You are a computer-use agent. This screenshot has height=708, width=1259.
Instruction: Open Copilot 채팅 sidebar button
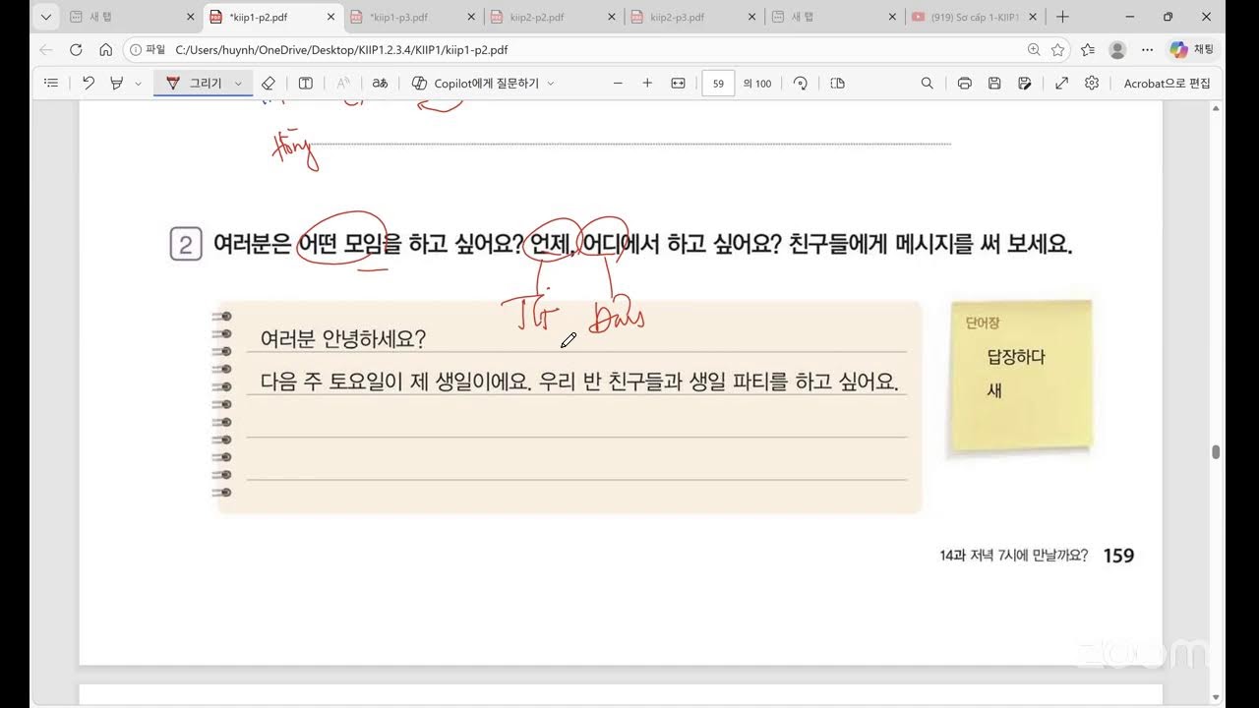point(1192,49)
